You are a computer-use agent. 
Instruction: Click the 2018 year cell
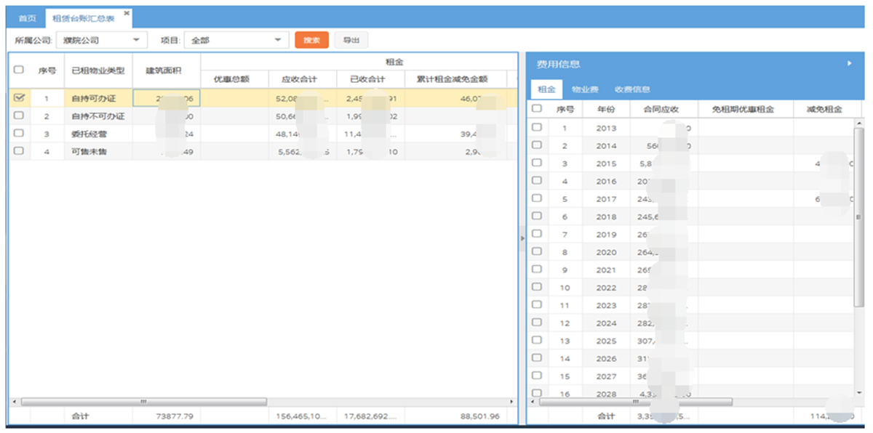605,216
